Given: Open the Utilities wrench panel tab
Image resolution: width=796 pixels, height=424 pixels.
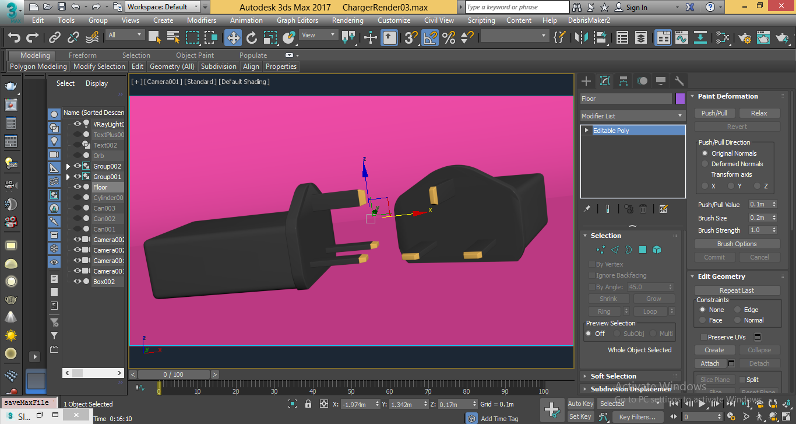Looking at the screenshot, I should pos(679,81).
